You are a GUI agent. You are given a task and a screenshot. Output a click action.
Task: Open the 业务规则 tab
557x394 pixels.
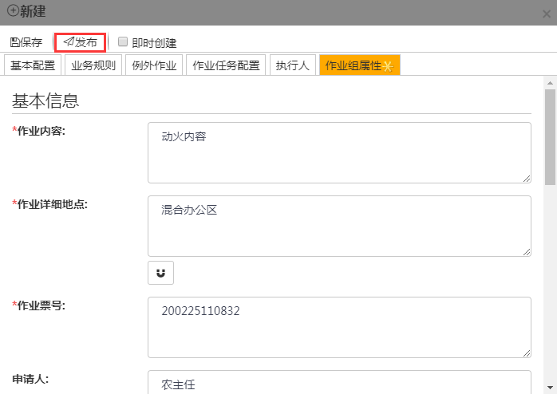[x=93, y=65]
